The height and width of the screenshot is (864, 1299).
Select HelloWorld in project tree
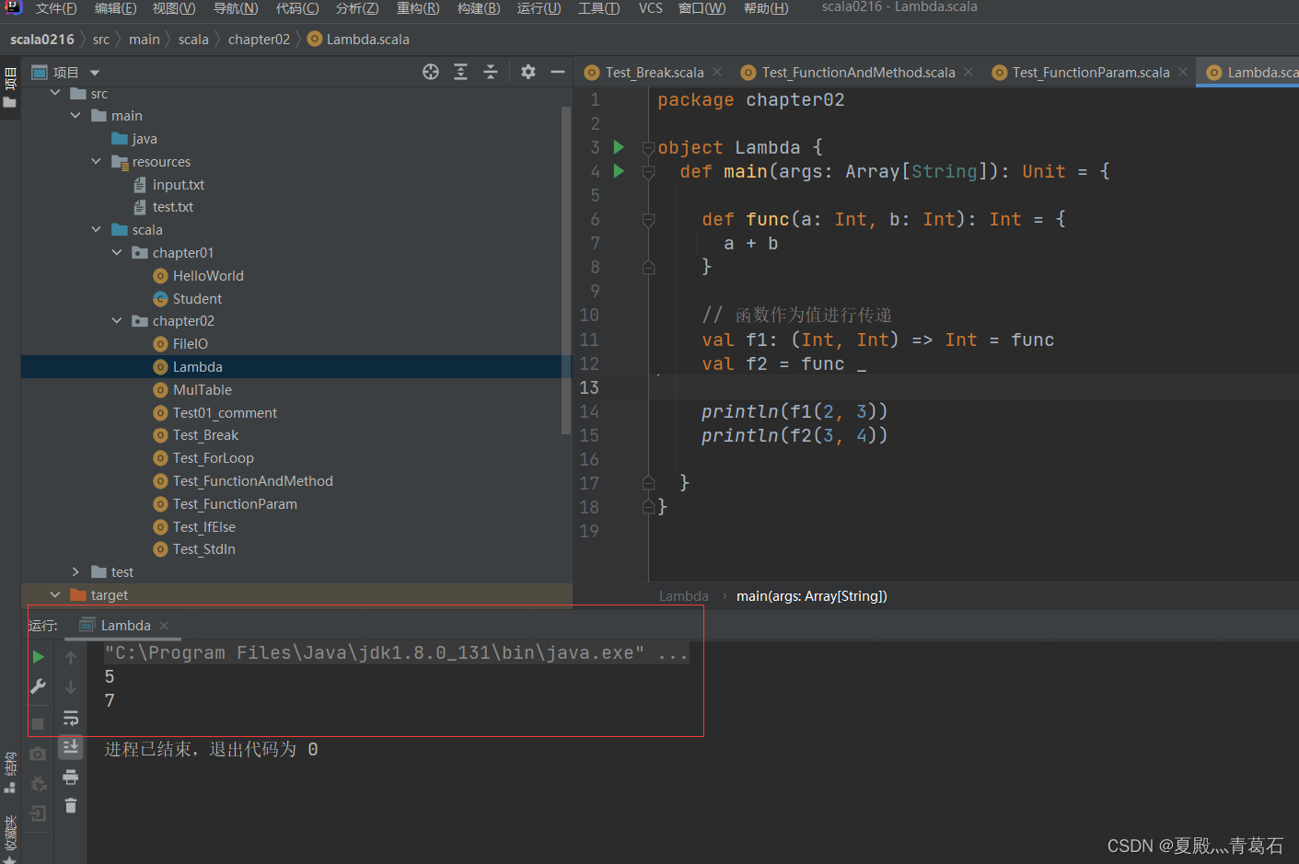click(208, 276)
